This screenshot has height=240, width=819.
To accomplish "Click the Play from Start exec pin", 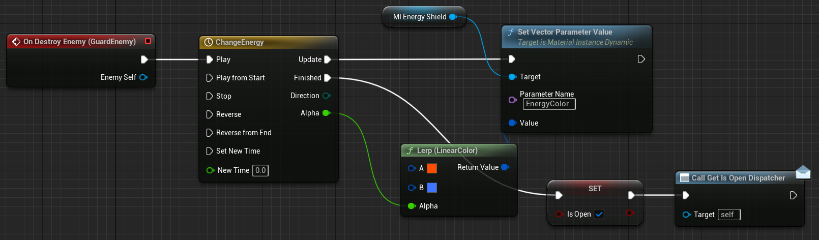I will coord(210,78).
